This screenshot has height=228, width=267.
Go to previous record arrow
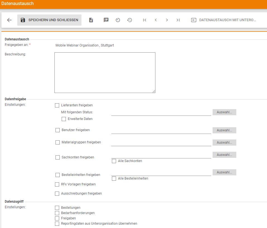(156, 20)
